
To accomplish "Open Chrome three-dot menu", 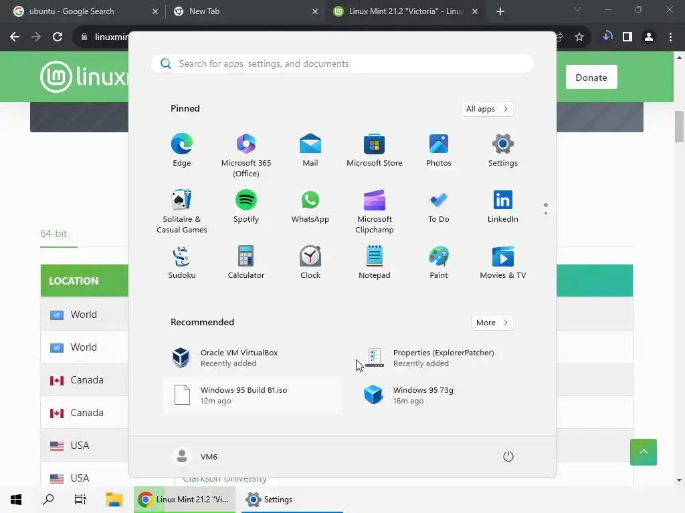I will pyautogui.click(x=670, y=37).
